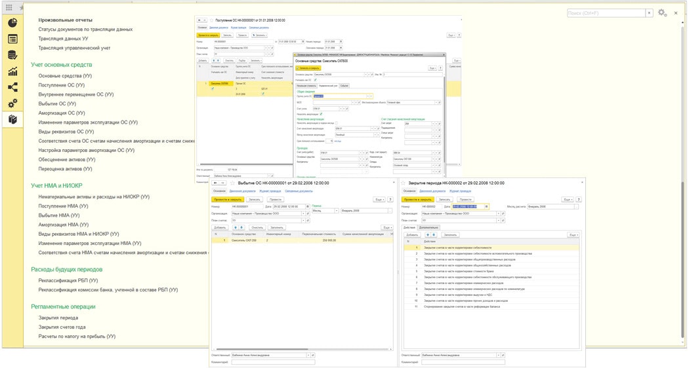
Task: Open 'Закрытие периода' link under Регламентные операции
Action: pos(58,318)
